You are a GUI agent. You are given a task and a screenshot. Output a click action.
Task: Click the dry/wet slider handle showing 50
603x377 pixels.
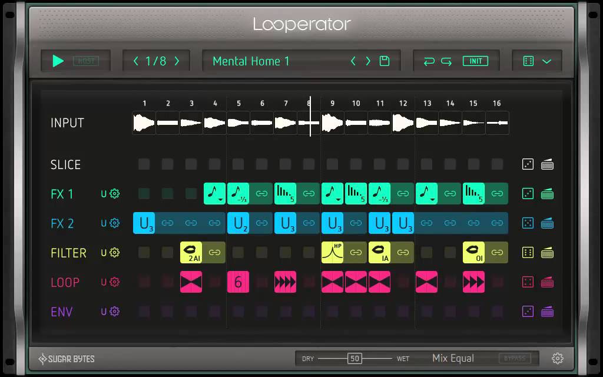pos(354,359)
